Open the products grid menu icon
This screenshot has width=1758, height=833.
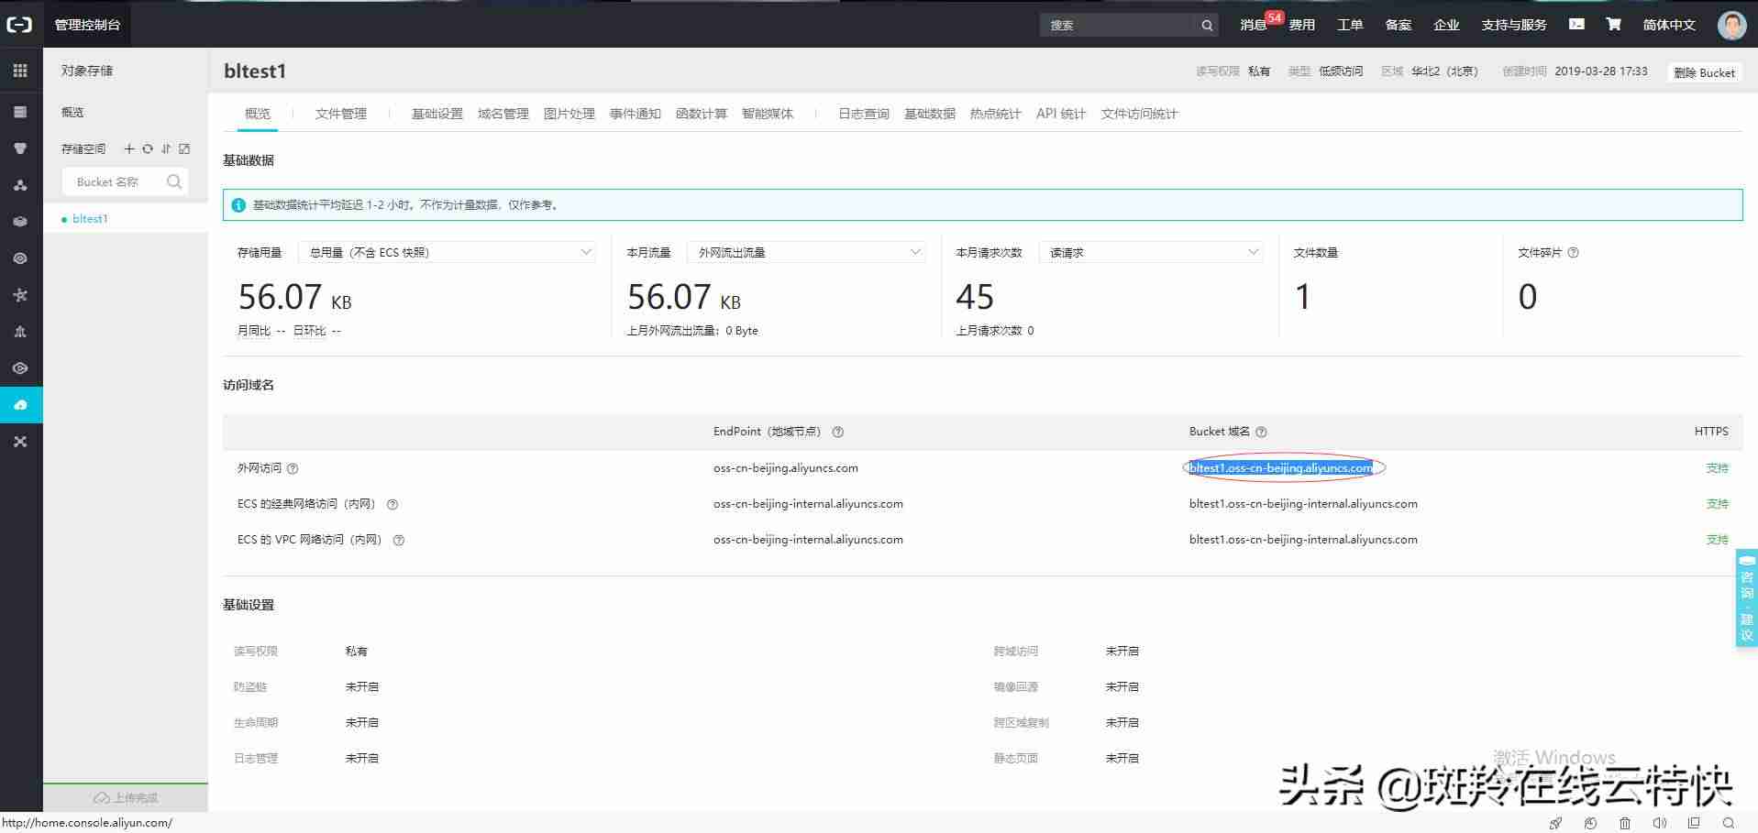[20, 71]
